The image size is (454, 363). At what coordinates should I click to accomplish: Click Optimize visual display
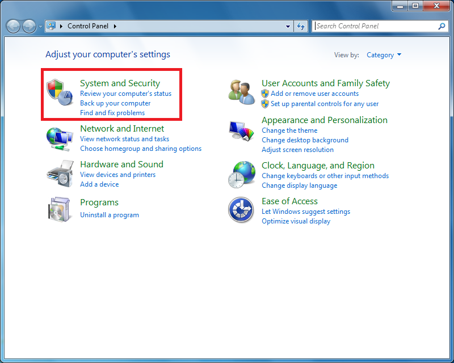point(296,221)
